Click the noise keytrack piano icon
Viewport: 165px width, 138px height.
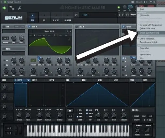point(7,65)
